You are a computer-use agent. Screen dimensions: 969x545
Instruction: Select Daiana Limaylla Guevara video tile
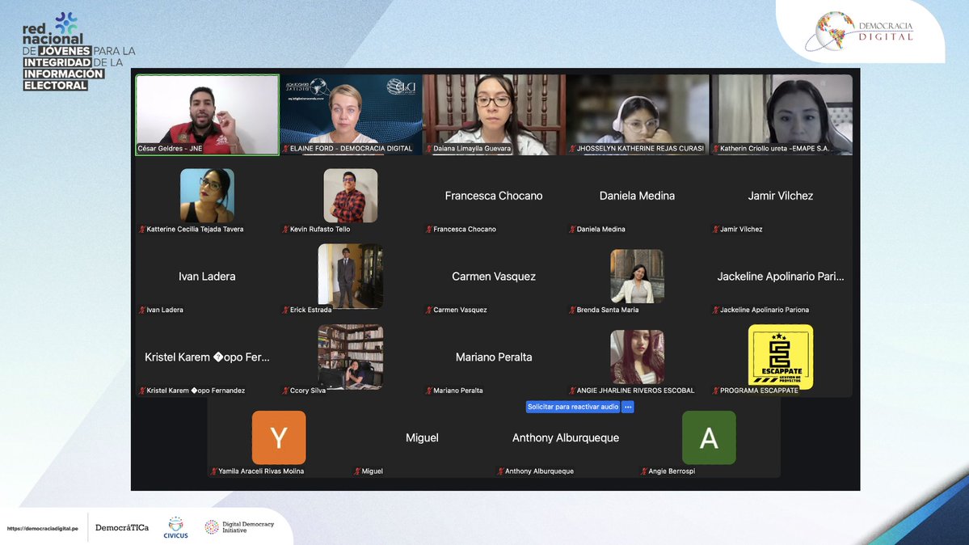tap(494, 115)
